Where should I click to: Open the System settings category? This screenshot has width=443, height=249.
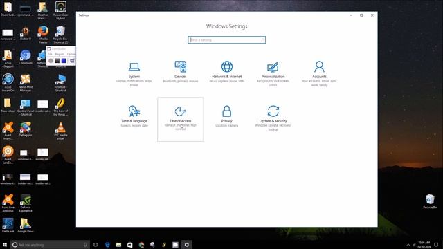click(134, 74)
